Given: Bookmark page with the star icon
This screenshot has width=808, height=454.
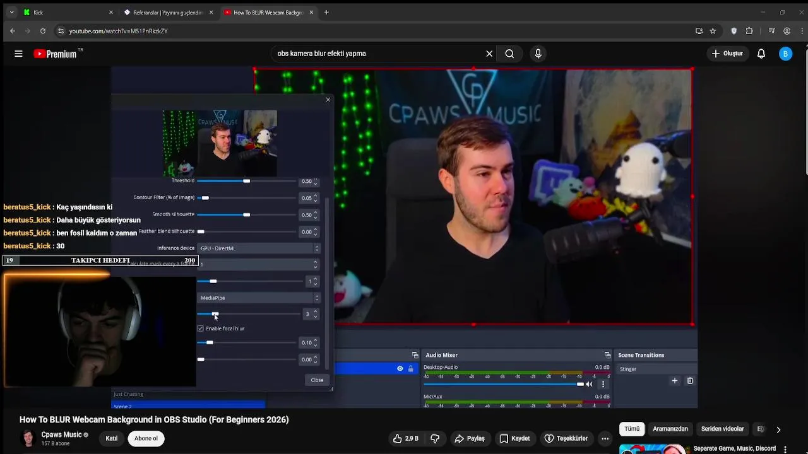Looking at the screenshot, I should (x=713, y=31).
